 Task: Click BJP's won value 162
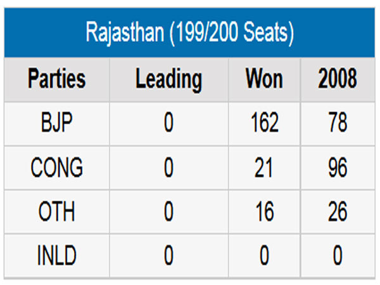click(264, 123)
